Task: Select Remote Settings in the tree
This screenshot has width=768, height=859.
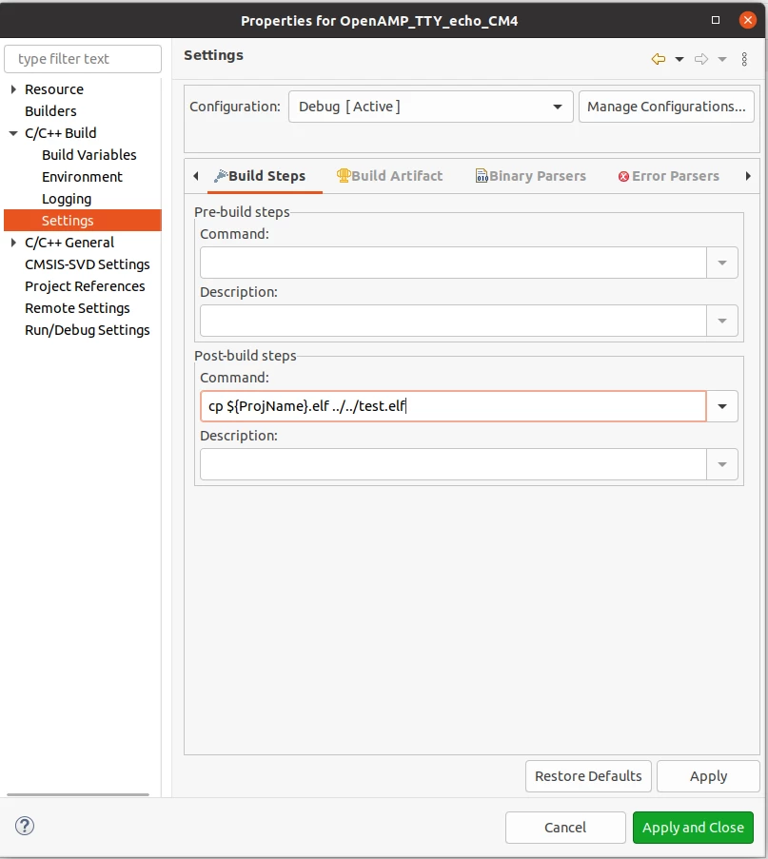Action: [x=77, y=308]
